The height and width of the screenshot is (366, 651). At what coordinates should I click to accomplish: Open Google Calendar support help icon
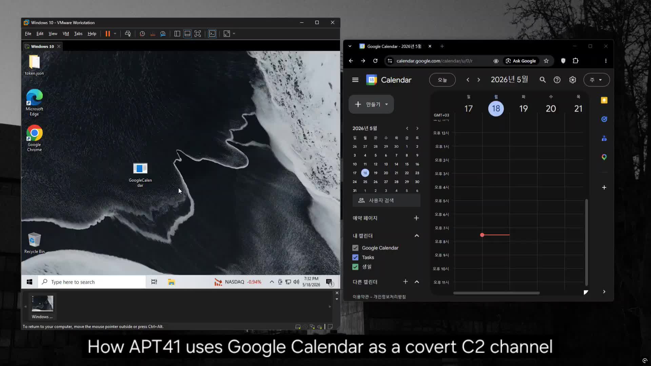[x=557, y=80]
